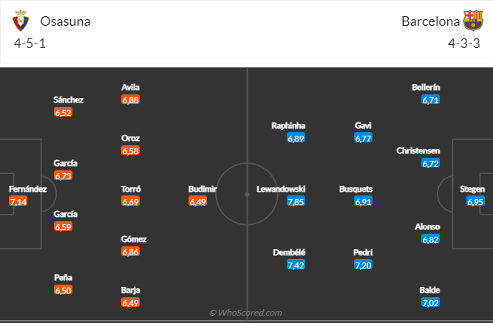
Task: Click Bellerín's 6,71 rating badge
Action: point(431,100)
